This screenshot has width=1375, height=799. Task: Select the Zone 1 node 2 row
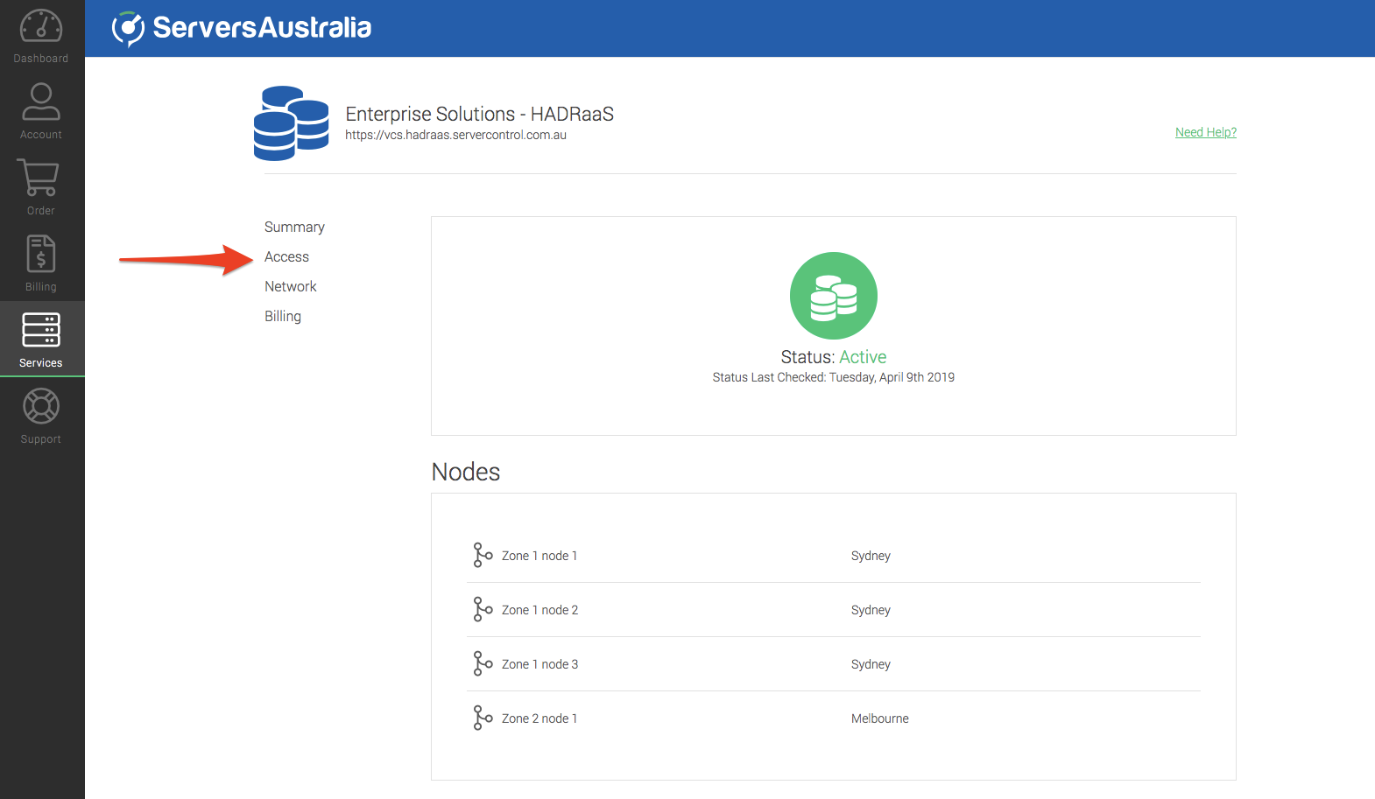[539, 610]
